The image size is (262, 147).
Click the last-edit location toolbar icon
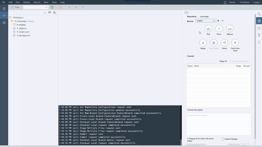point(69,7)
